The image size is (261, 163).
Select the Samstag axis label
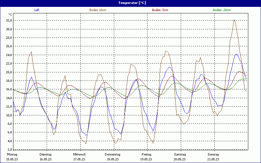[180, 154]
